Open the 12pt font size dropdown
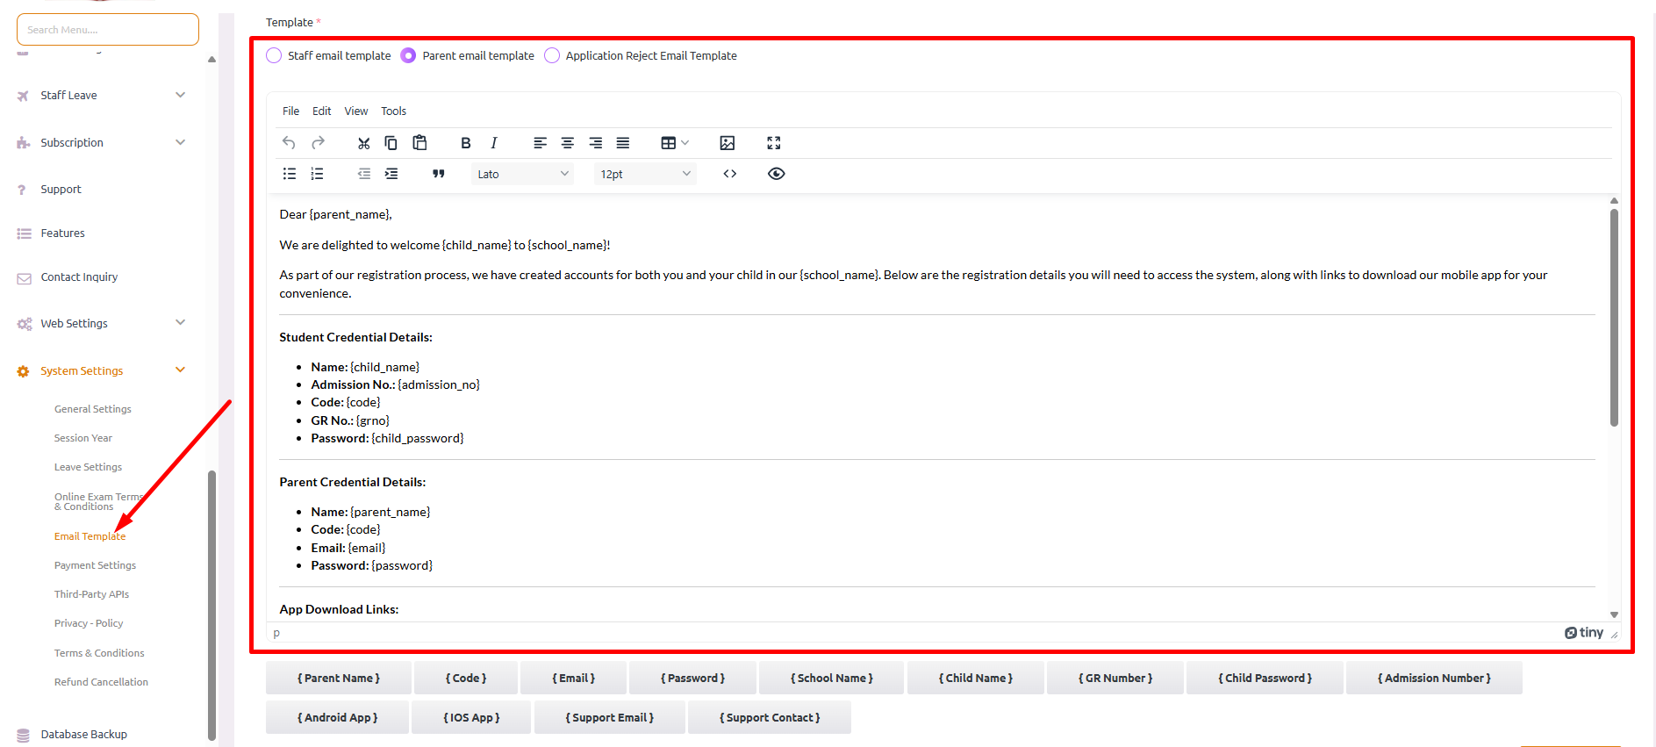This screenshot has height=747, width=1656. [645, 174]
